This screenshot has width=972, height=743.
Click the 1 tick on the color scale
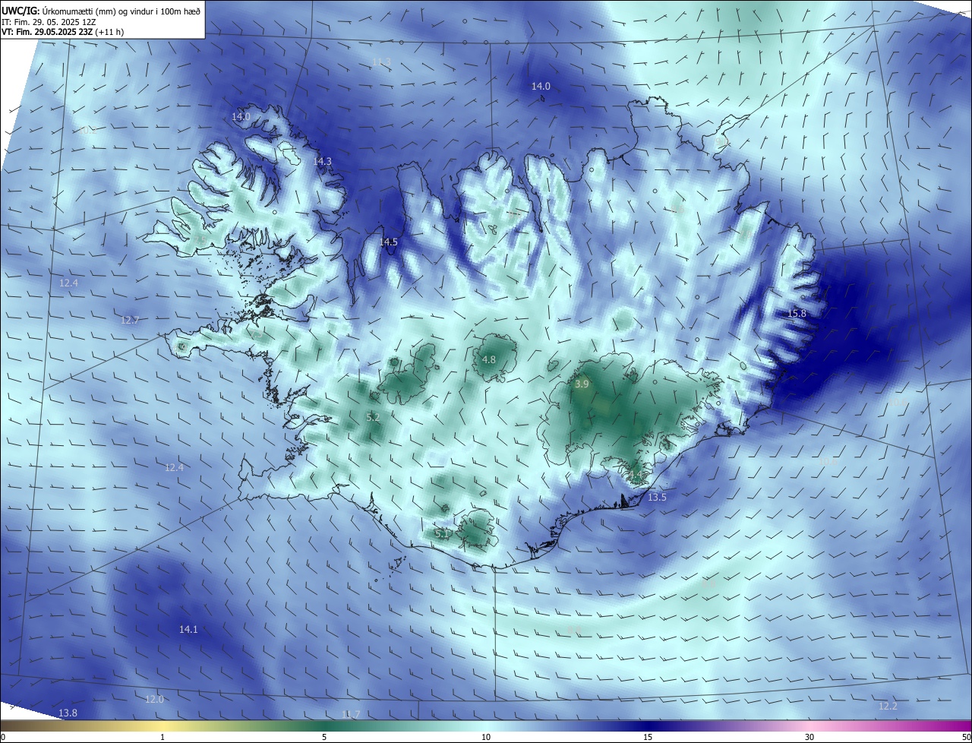(163, 738)
